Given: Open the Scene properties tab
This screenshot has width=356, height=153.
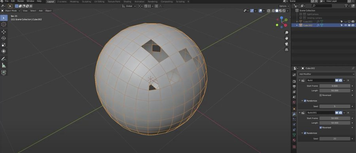Looking at the screenshot, I should coord(294,97).
